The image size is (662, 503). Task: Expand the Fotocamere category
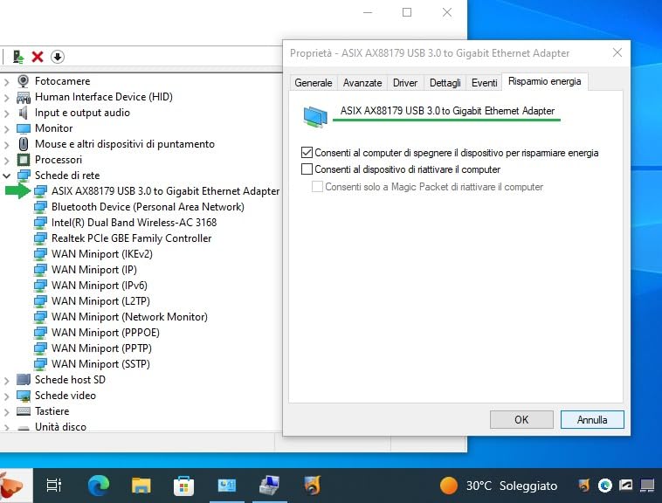pyautogui.click(x=6, y=82)
